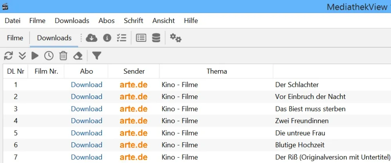The height and width of the screenshot is (163, 391).
Task: Click the Thema column header
Action: [217, 71]
